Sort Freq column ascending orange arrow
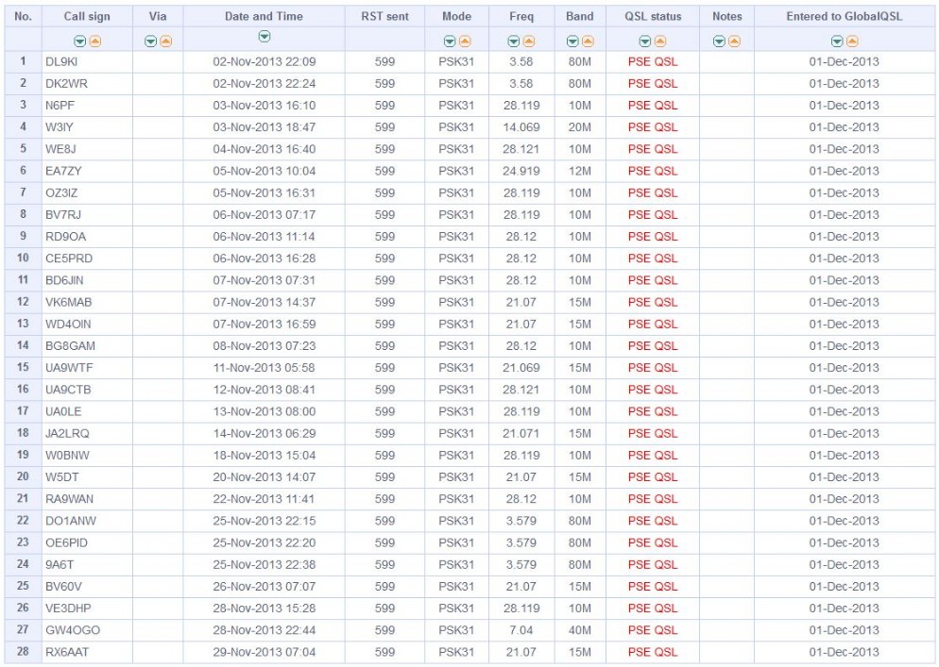This screenshot has height=667, width=939. coord(529,42)
